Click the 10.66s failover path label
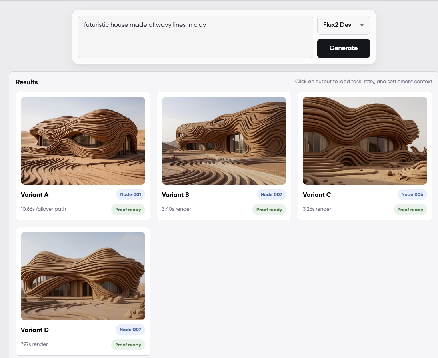 [43, 209]
